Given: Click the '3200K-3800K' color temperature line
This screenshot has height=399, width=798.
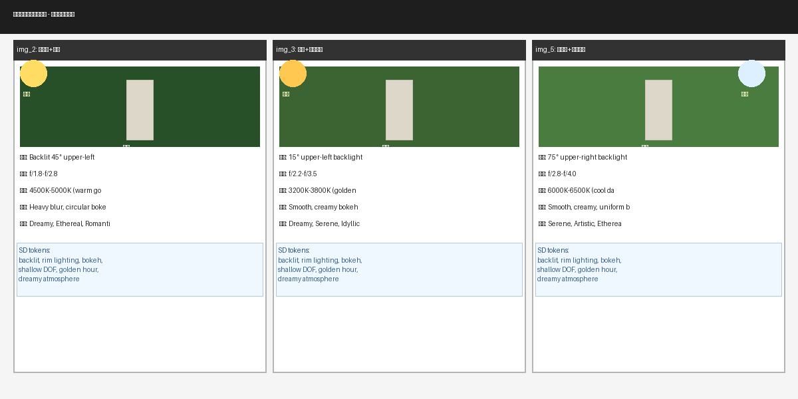Looking at the screenshot, I should [x=317, y=191].
